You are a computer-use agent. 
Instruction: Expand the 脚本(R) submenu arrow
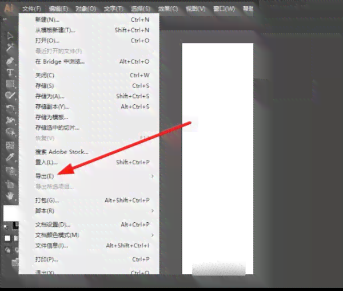coord(153,211)
